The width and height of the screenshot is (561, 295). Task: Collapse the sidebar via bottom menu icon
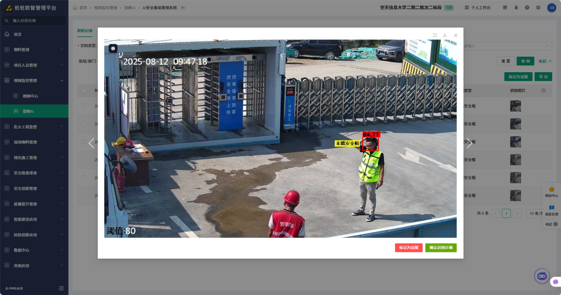pyautogui.click(x=61, y=288)
